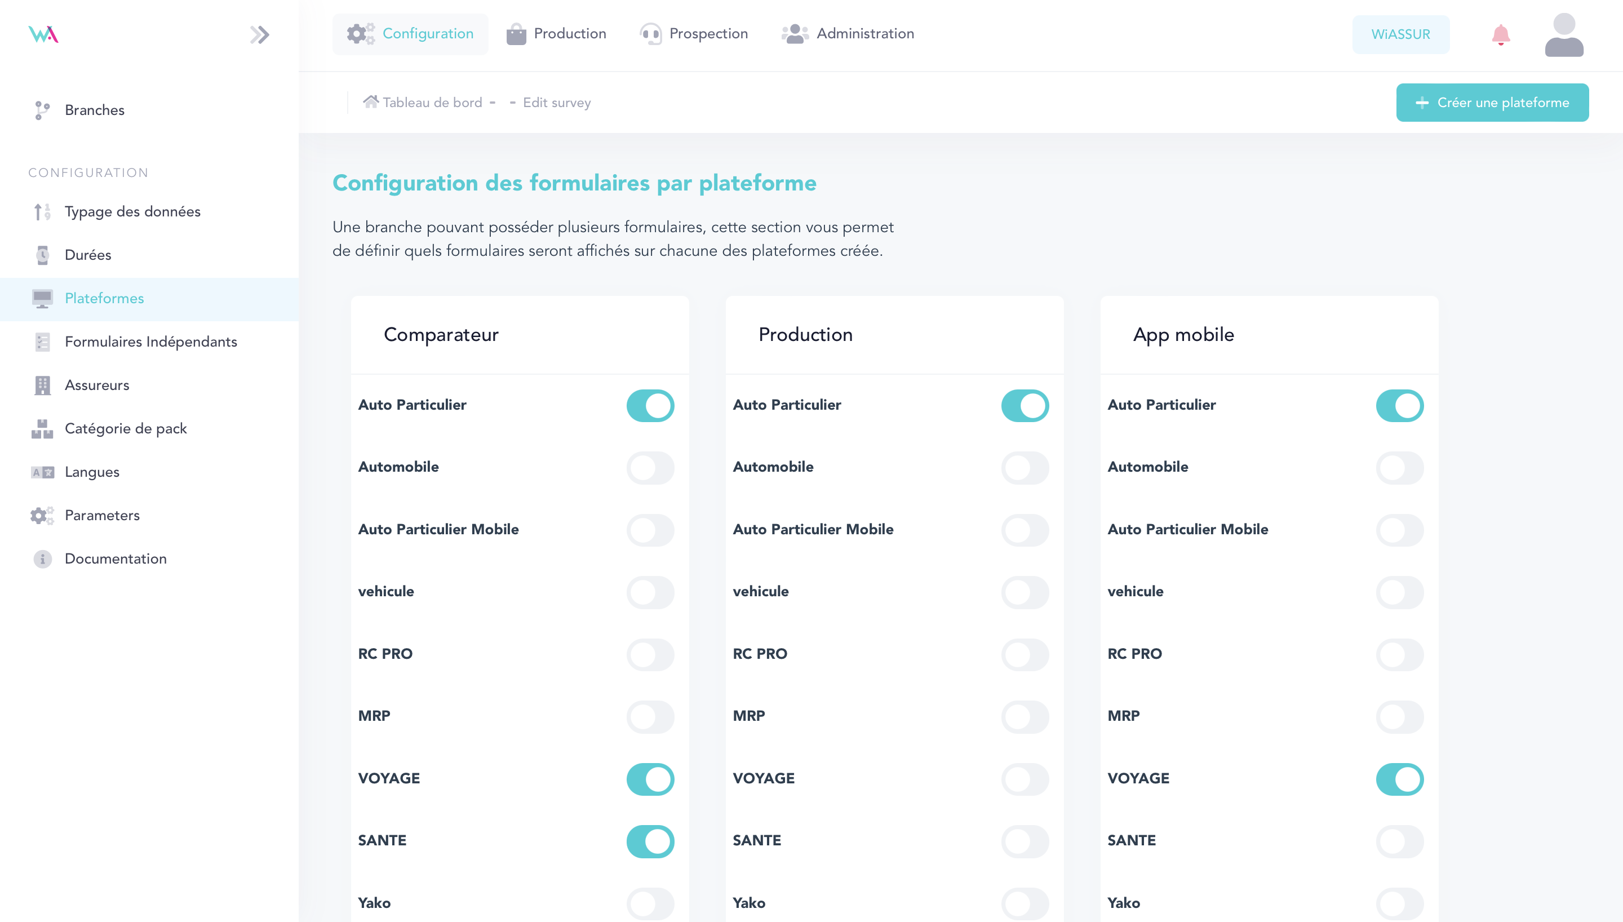Screen dimensions: 1623x922
Task: Disable Auto Particulier in Comparateur
Action: pyautogui.click(x=650, y=405)
